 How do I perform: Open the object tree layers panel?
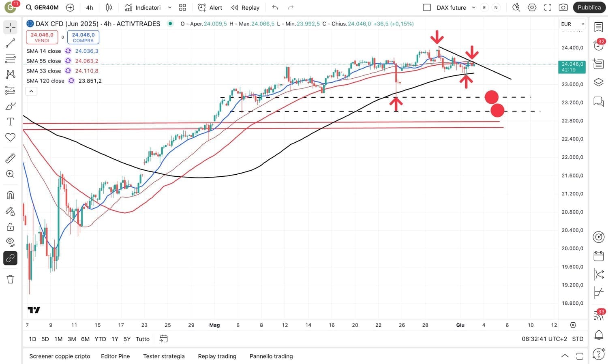[x=599, y=82]
